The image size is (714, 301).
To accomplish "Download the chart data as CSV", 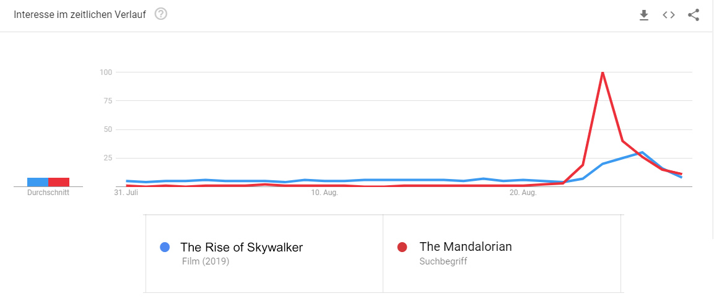I will tap(644, 15).
